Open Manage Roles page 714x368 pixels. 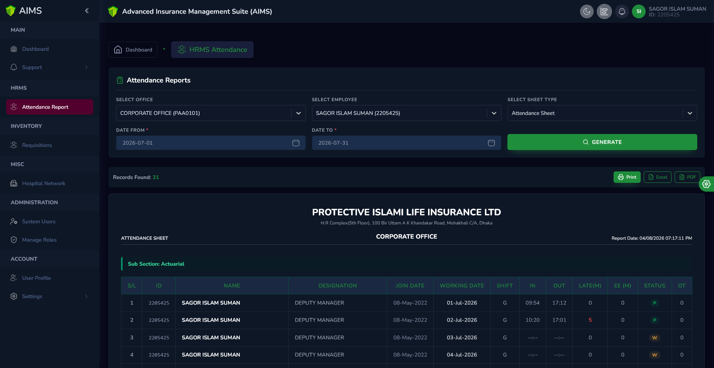tap(50, 240)
